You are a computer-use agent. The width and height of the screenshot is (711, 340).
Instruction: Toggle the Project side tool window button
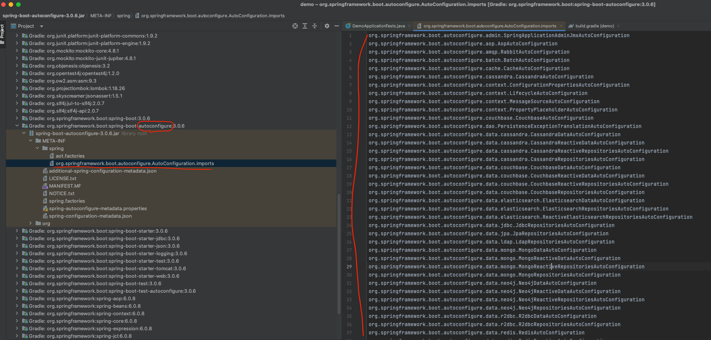(2, 34)
